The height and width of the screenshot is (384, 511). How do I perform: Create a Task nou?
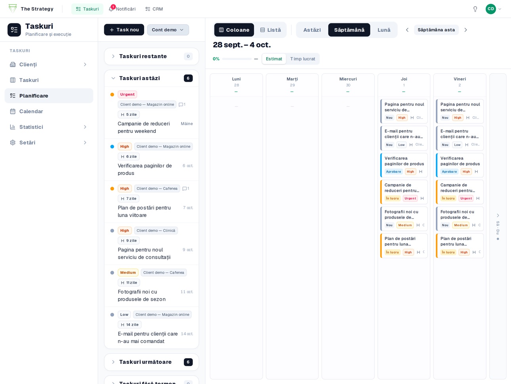coord(124,30)
